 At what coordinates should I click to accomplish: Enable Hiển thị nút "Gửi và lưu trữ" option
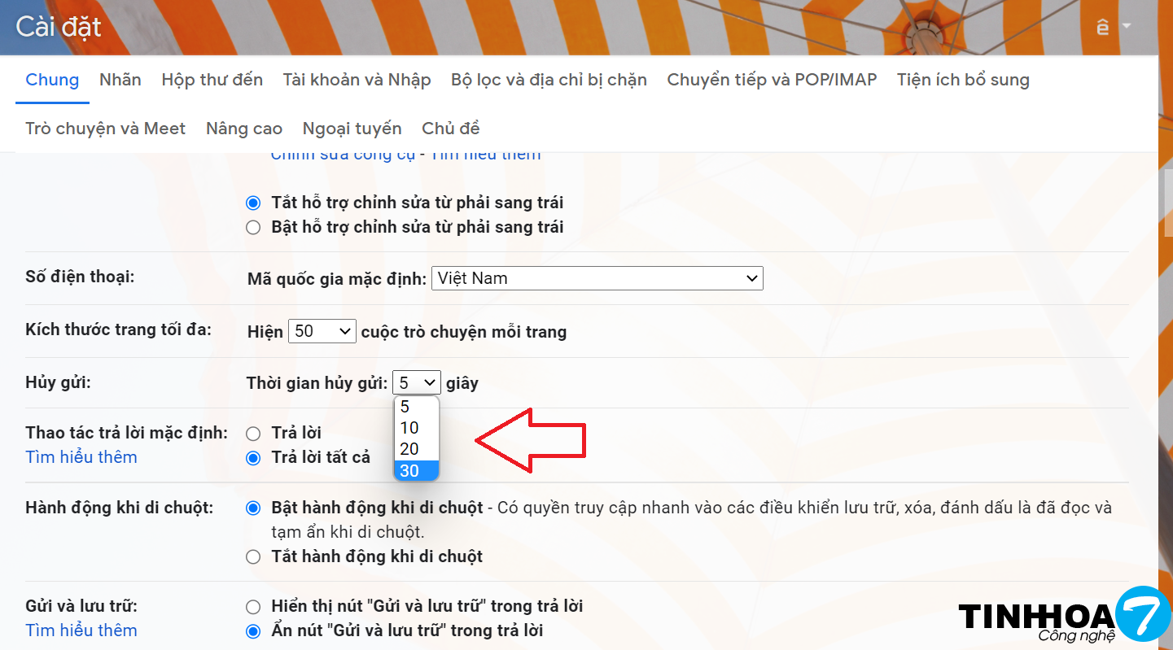pos(253,607)
